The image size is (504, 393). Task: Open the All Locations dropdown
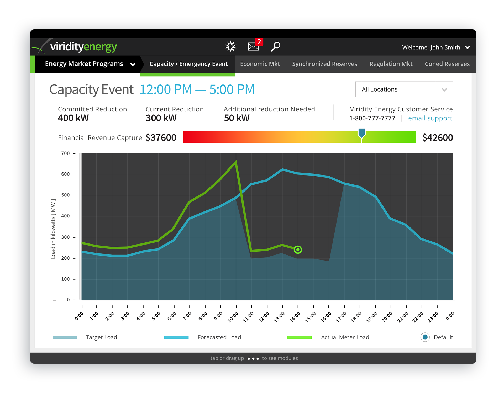click(x=404, y=89)
